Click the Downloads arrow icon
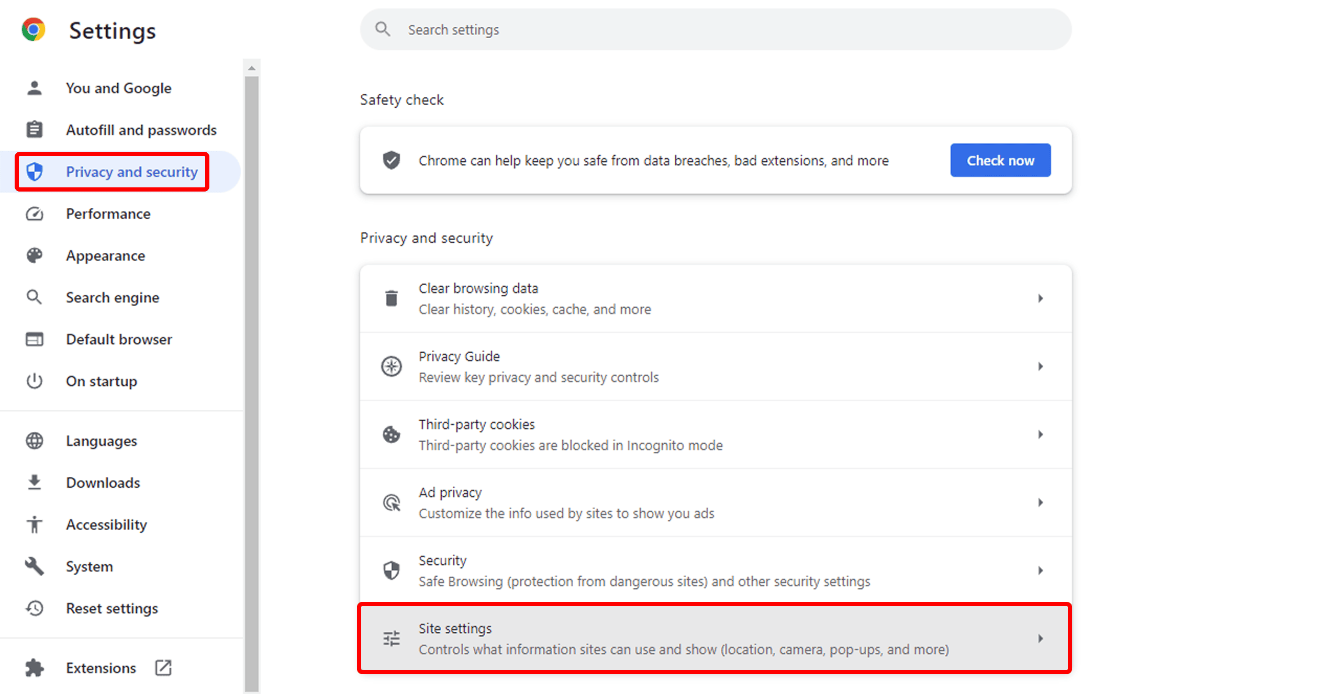This screenshot has height=694, width=1340. point(35,482)
